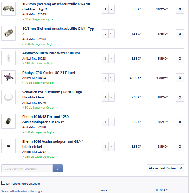Open the Schlauch PVC tubing thumbnail
The width and height of the screenshot is (190, 193).
click(8, 97)
